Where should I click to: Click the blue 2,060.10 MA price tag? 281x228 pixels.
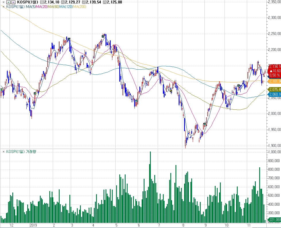point(274,94)
